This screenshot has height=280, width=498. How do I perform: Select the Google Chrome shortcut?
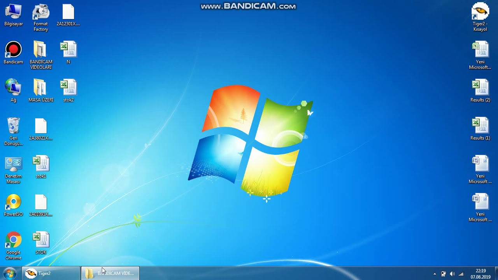tap(13, 246)
